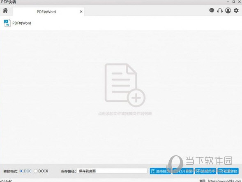Viewport: 242px width, 182px height.
Task: Maximize the PDF快转 window
Action: (234, 2)
